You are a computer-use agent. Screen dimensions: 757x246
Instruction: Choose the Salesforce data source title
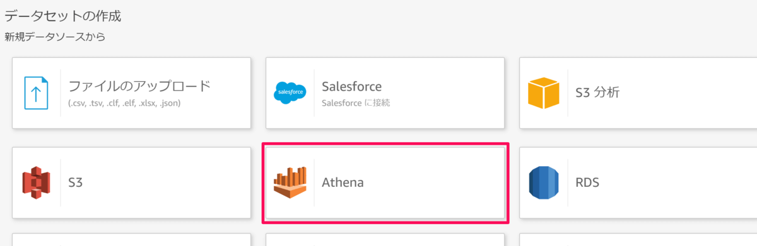(351, 86)
